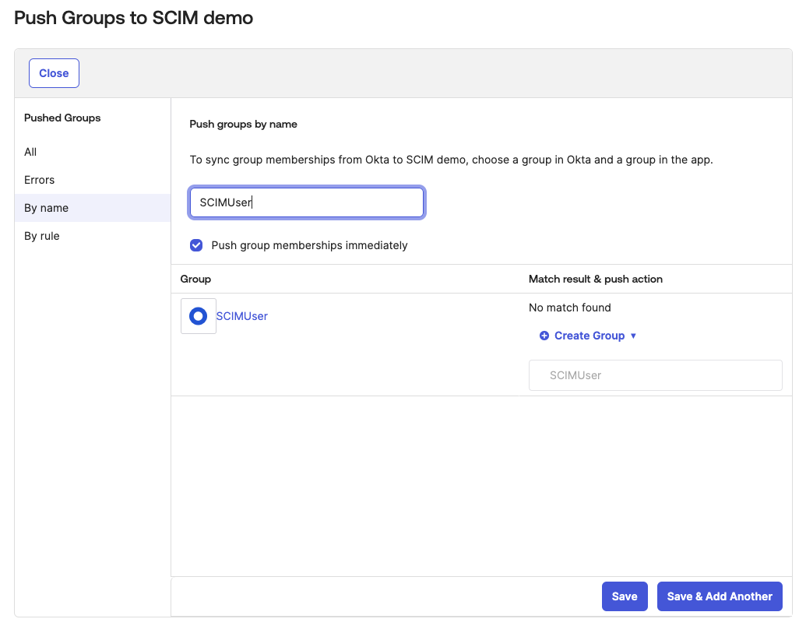Click the SCIMUser group circle icon
Image resolution: width=806 pixels, height=633 pixels.
point(198,316)
